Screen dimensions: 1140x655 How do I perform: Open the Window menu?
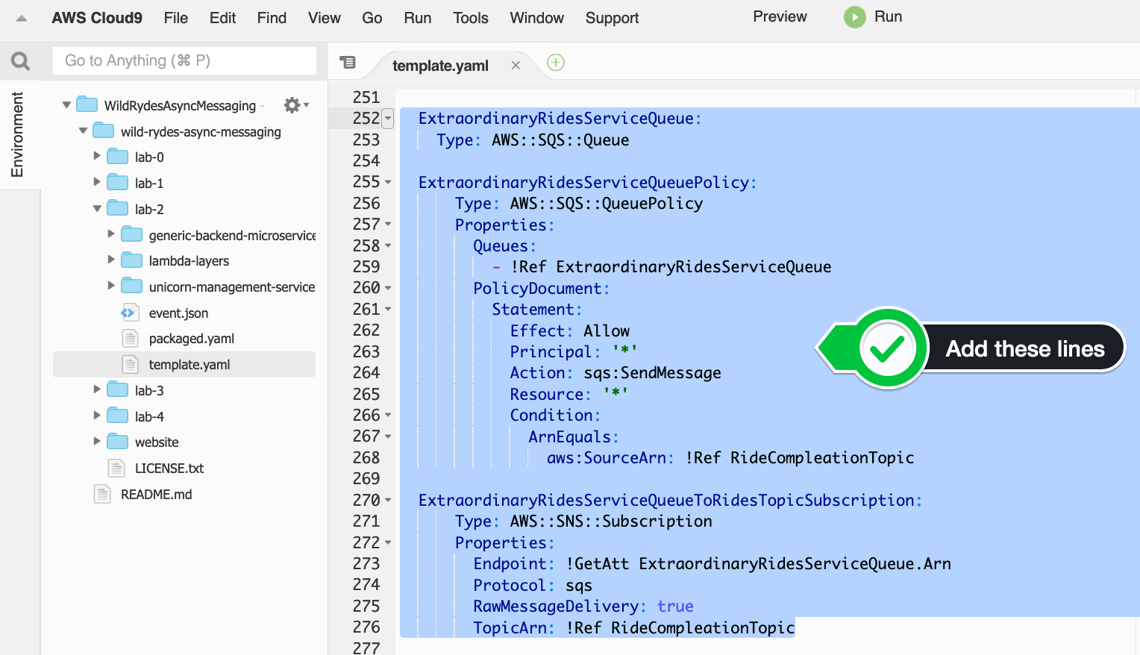pyautogui.click(x=537, y=18)
